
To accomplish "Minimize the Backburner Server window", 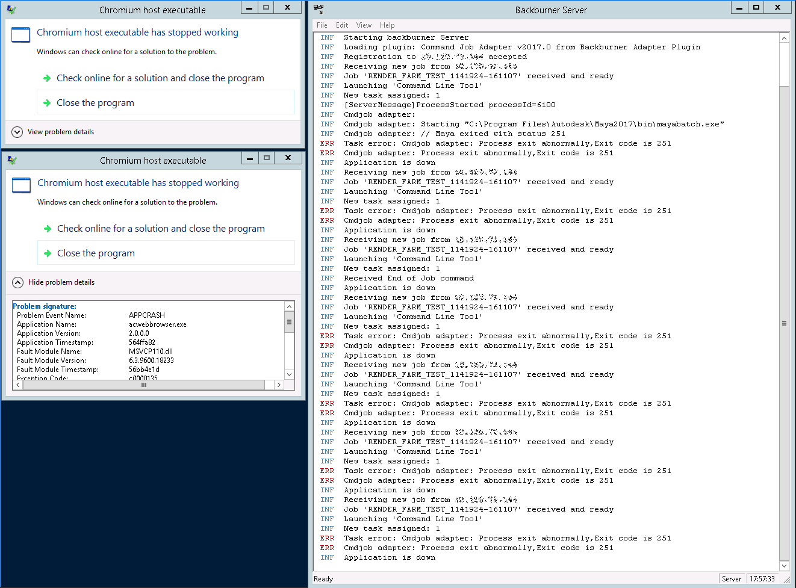I will [x=740, y=7].
